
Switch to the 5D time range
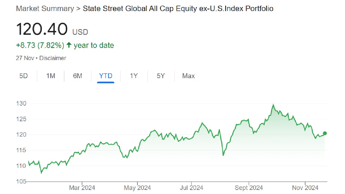pos(23,76)
